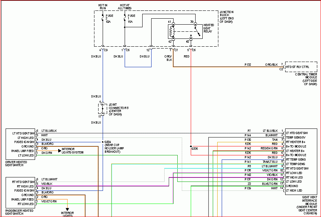Image resolution: width=321 pixels, height=217 pixels.
Task: Click the RED label below junction block pin 5
Action: [187, 56]
